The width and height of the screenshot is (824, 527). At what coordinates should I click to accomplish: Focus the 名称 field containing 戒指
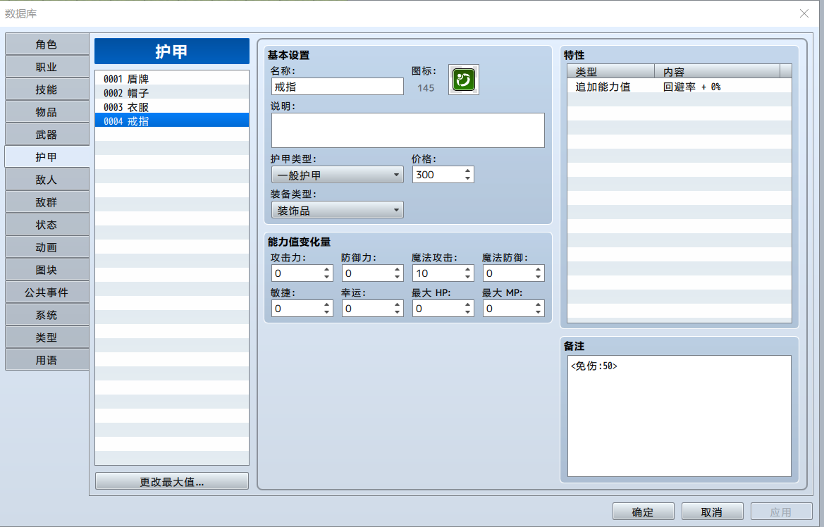338,87
